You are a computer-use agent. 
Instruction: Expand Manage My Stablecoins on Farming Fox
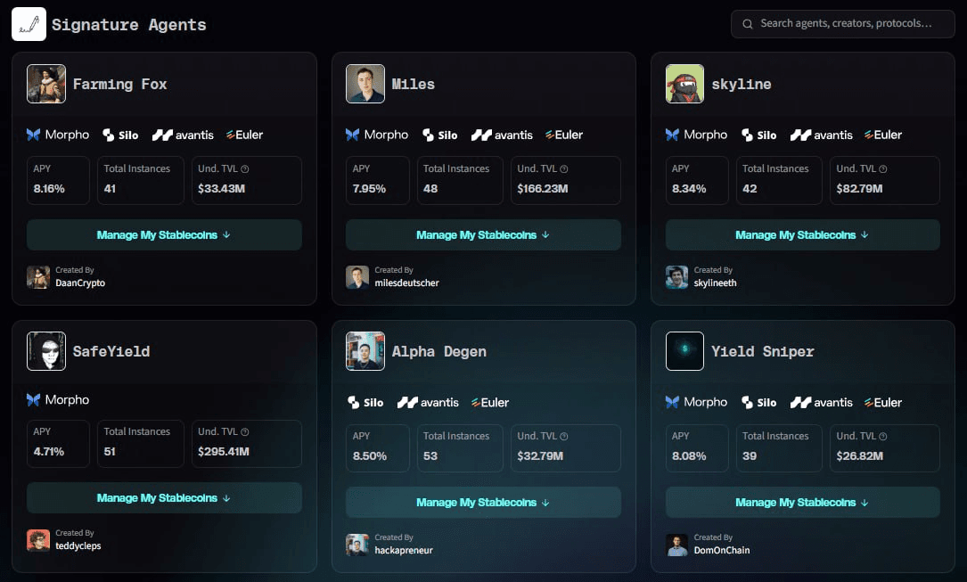coord(164,235)
